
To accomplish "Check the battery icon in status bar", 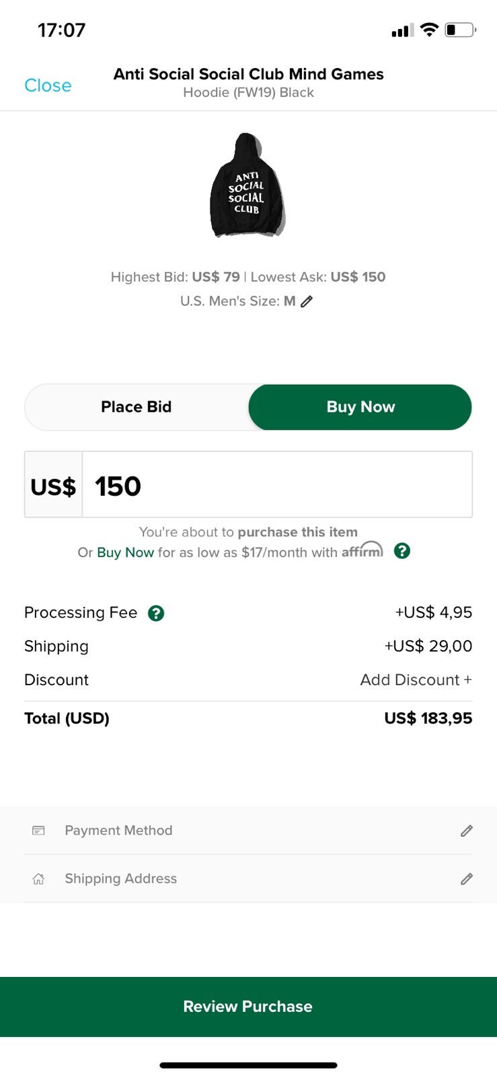I will point(460,30).
